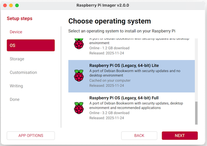The image size is (207, 146).
Task: Click the raspberry icon of Legacy 64-bit Full
Action: [x=79, y=108]
